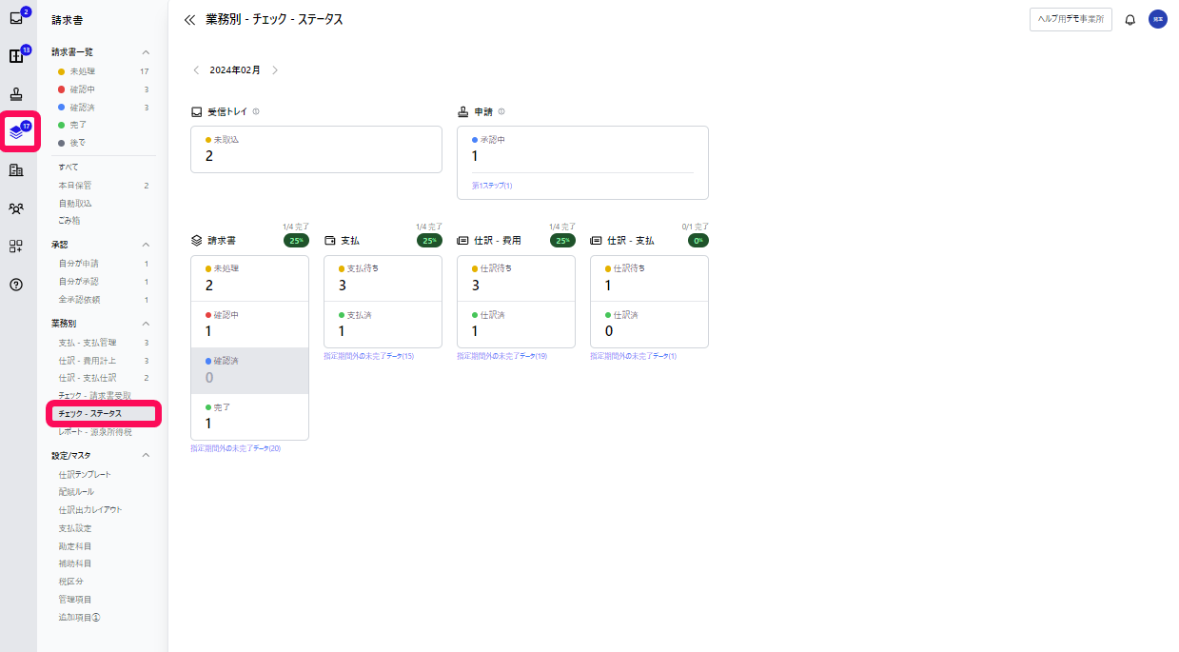
Task: Open the help question mark icon
Action: coord(16,285)
